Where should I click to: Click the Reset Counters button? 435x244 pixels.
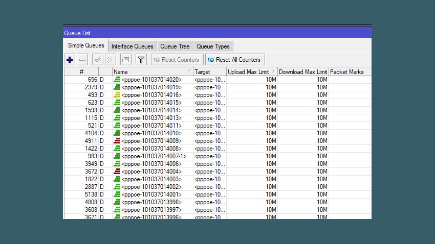[x=177, y=60]
